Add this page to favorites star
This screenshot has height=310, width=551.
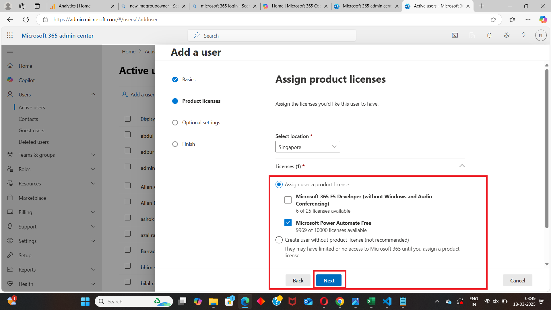493,20
